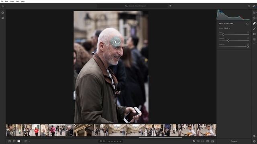Viewport: 257px width, 144px height.
Task: Switch to Detail single-photo view
Action: (19, 141)
